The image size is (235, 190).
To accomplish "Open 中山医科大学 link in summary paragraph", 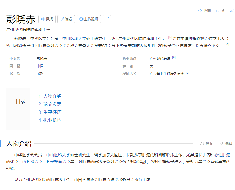I will pyautogui.click(x=74, y=39).
